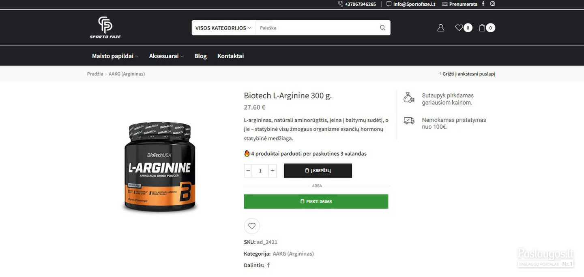584x277 pixels.
Task: Open the wishlist heart in header
Action: (x=459, y=28)
